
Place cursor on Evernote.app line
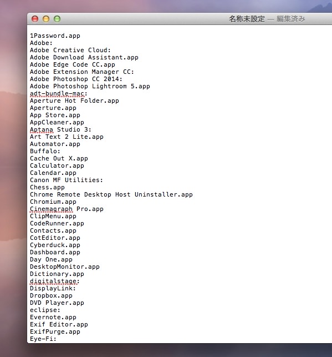click(53, 317)
